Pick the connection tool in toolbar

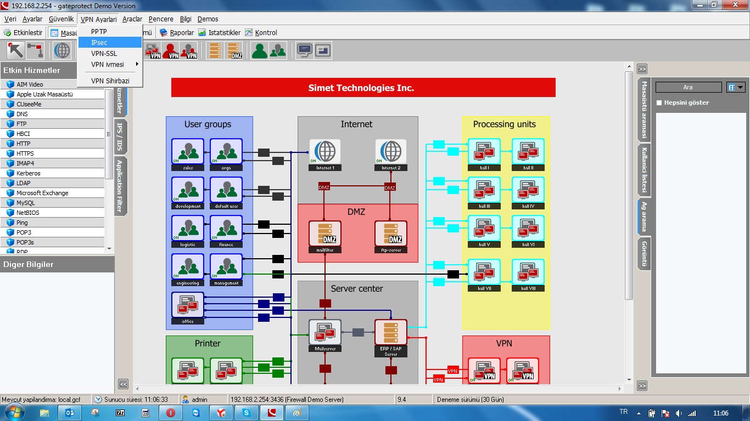pyautogui.click(x=35, y=50)
